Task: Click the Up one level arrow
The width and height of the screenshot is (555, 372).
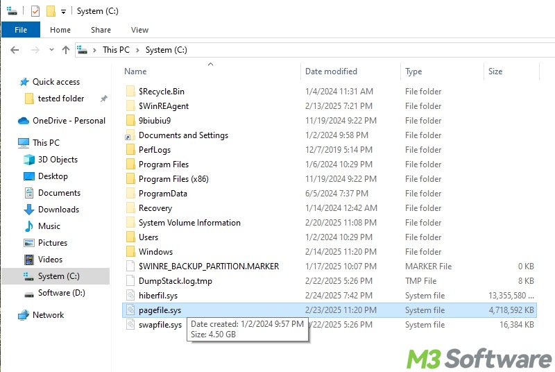Action: click(x=66, y=50)
